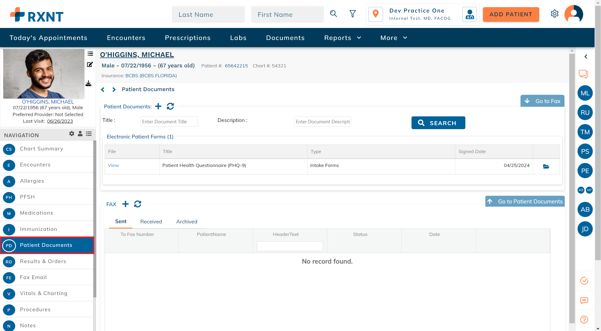The height and width of the screenshot is (331, 601).
Task: Open Vitals & Charting in navigation
Action: pos(47,293)
